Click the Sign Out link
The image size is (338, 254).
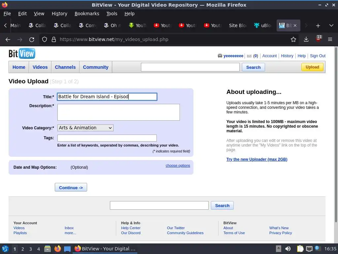318,56
